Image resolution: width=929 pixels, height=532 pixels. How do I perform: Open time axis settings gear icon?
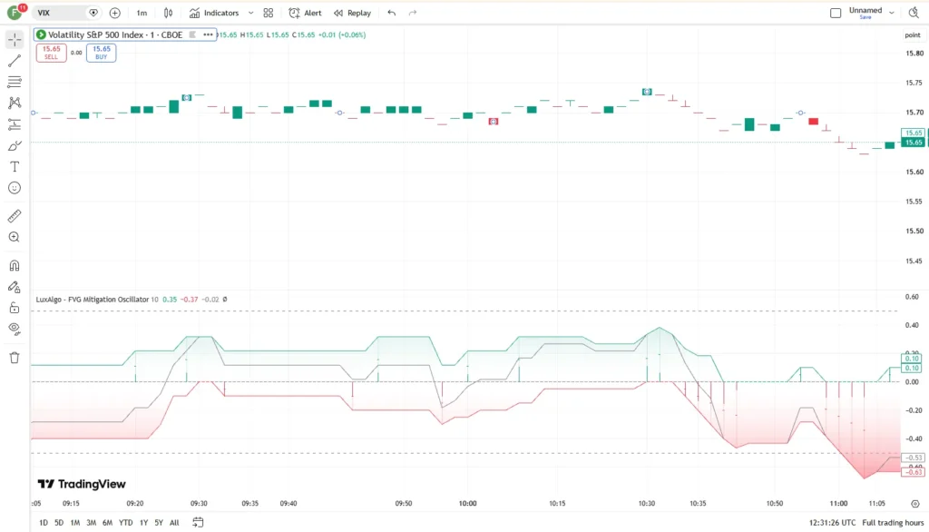[x=915, y=504]
